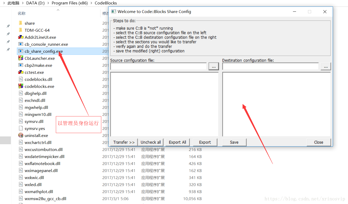Screen dimensions: 348x204
Task: Click the CbLauncher.exe file icon
Action: [21, 58]
